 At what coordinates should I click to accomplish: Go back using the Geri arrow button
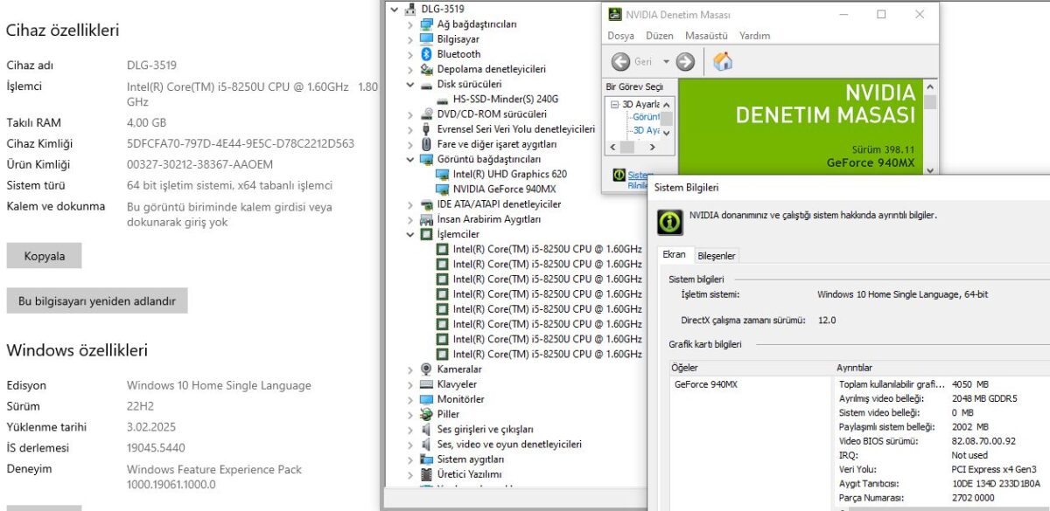[620, 62]
